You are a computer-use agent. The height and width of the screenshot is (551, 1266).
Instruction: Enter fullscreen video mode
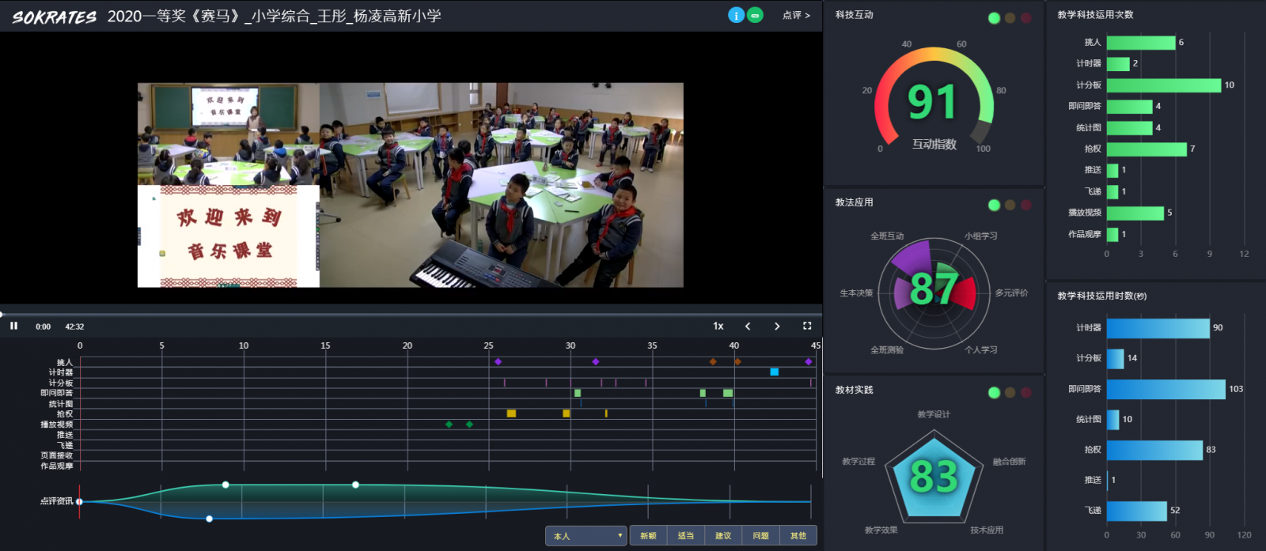(x=807, y=326)
